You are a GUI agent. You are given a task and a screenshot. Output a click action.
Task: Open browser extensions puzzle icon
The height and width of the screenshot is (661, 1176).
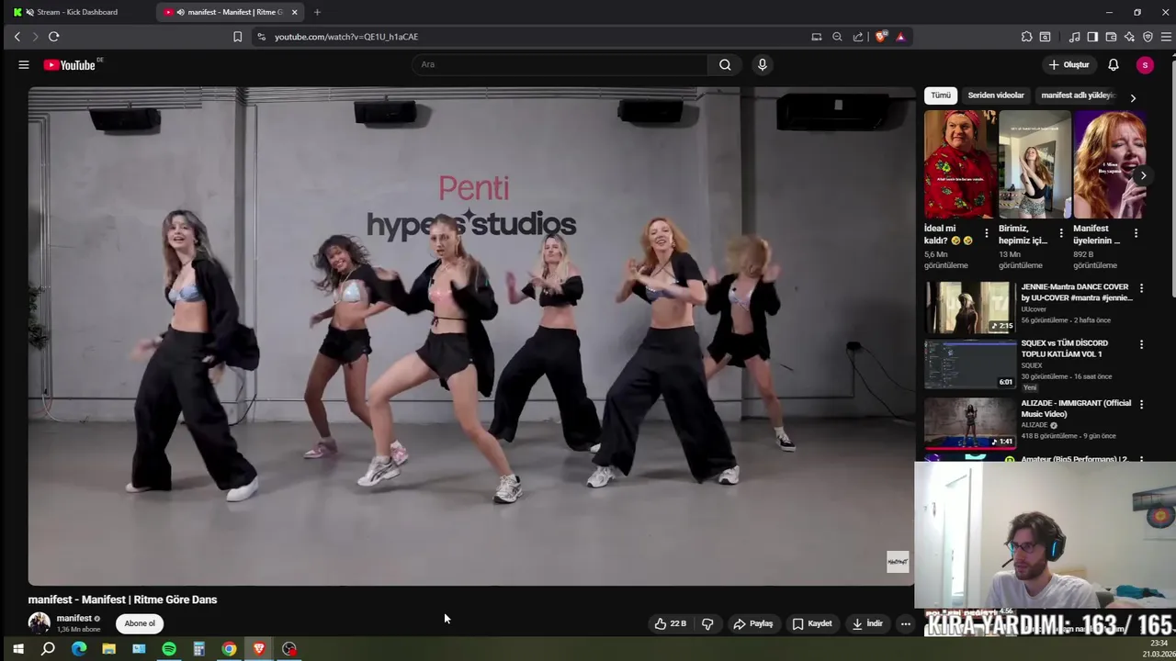pyautogui.click(x=1026, y=37)
